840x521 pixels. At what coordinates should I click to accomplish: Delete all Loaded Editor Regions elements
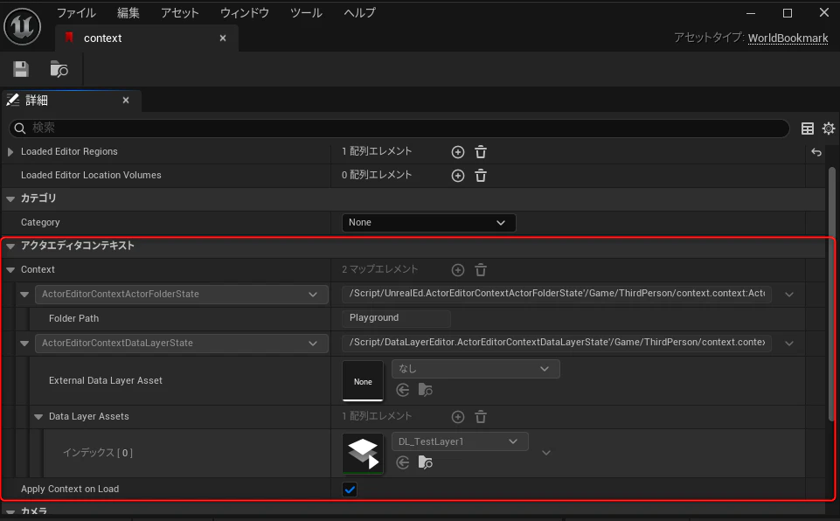click(481, 152)
